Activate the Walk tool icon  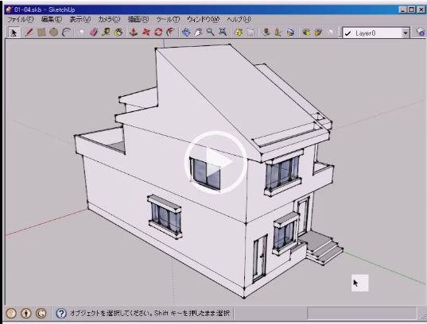[278, 33]
